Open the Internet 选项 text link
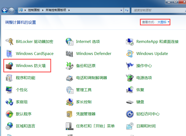Screen dimensions: 186x136 pyautogui.click(x=88, y=42)
